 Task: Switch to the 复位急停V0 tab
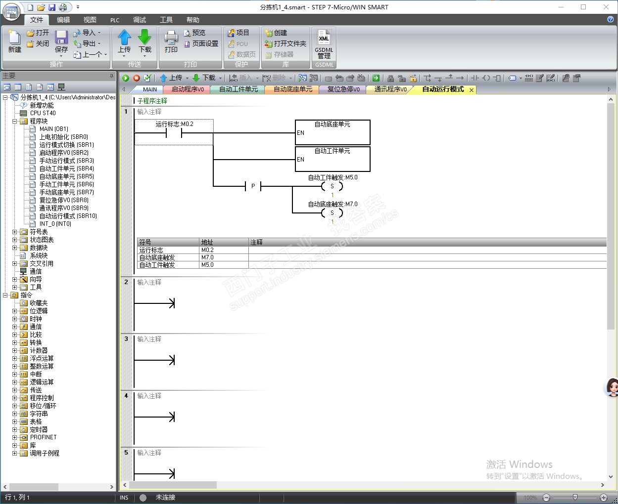(344, 89)
